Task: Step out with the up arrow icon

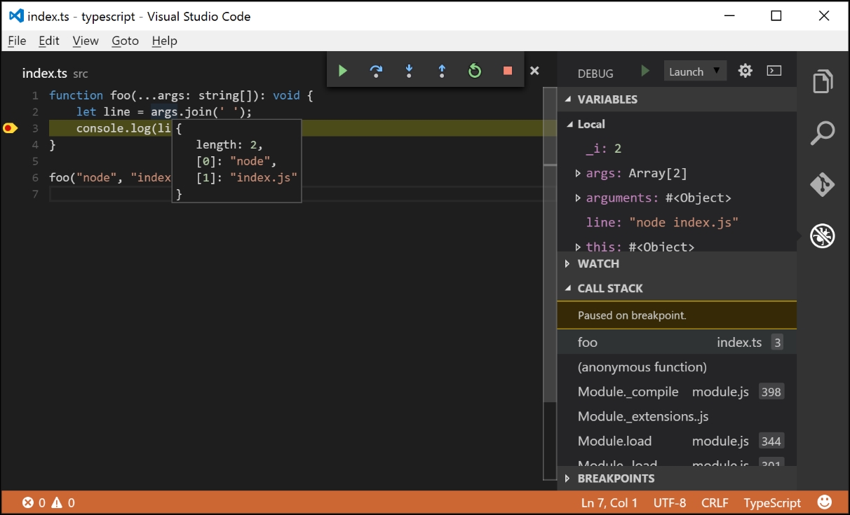Action: pos(442,70)
